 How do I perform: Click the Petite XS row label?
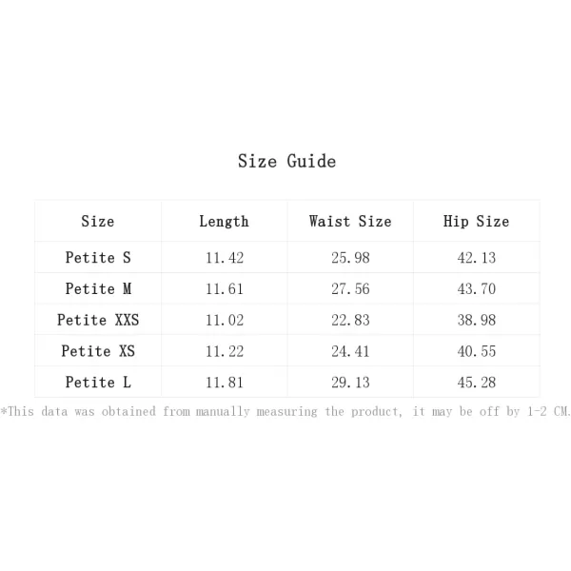[98, 351]
